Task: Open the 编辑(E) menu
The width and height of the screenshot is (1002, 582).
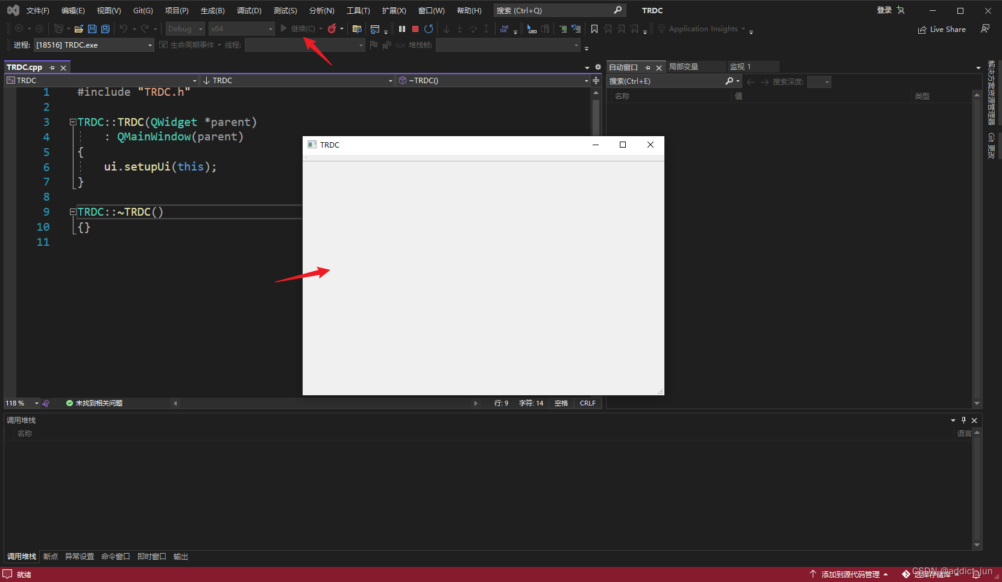Action: tap(73, 11)
